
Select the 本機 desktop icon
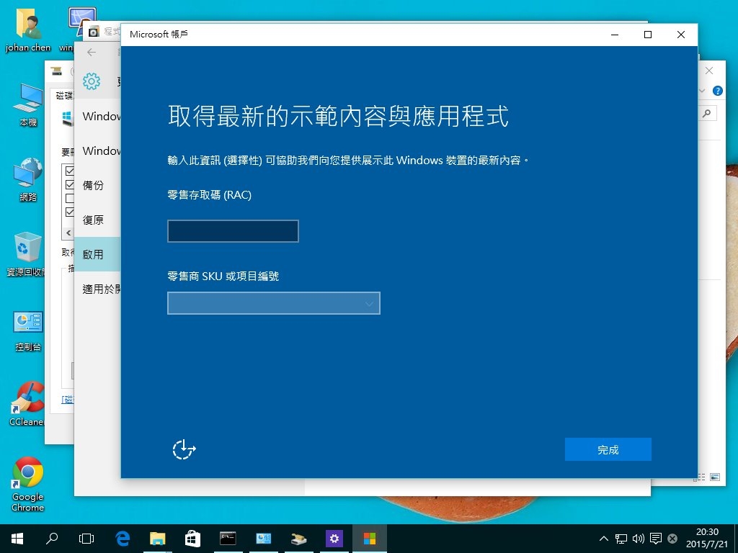pos(28,105)
